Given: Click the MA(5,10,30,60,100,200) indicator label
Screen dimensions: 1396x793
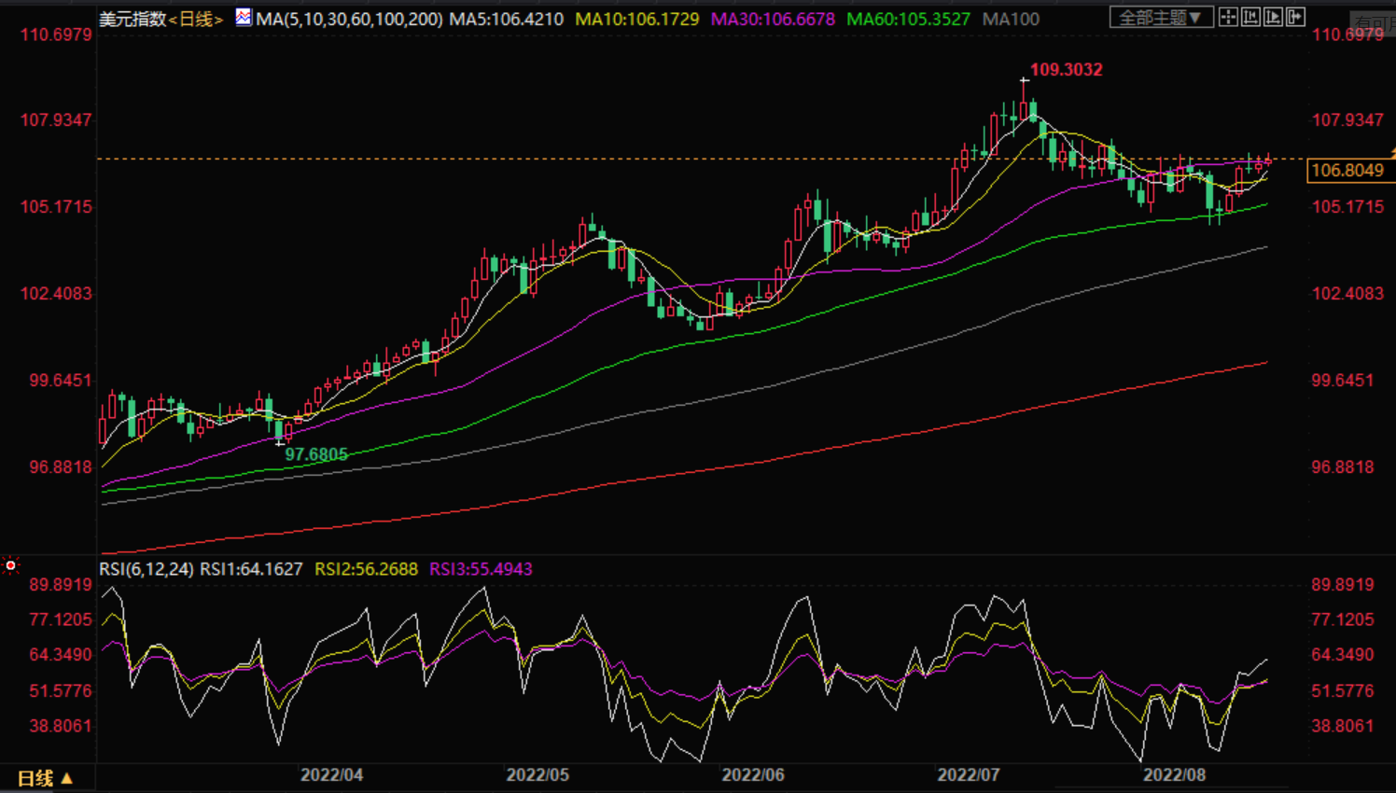Looking at the screenshot, I should pos(349,19).
